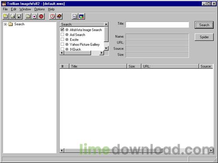Open the Edit menu

pos(14,9)
